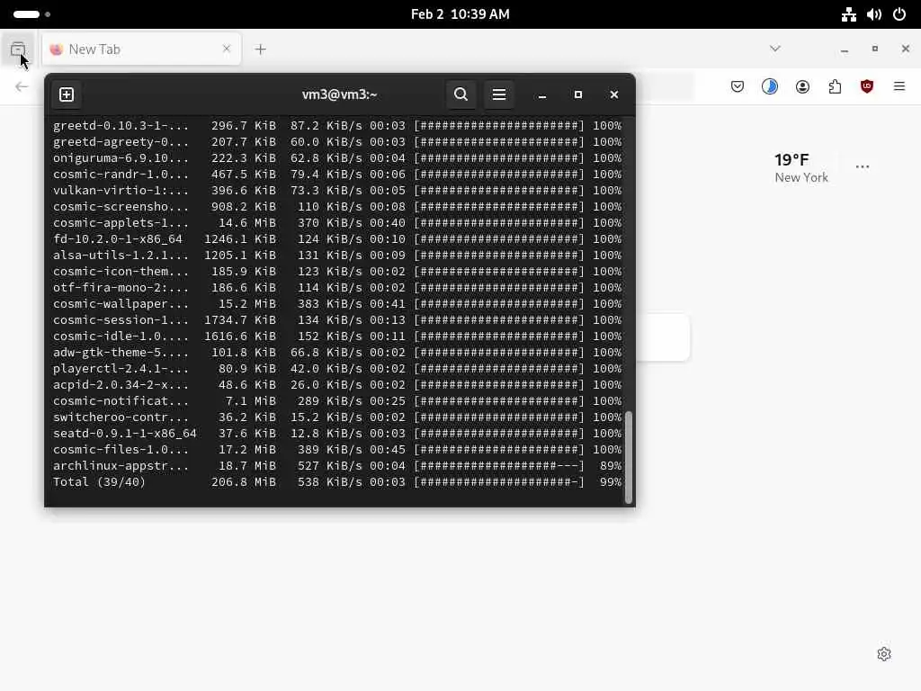Click the 206.8 MiB total size
Viewport: 921px width, 691px height.
(x=243, y=482)
